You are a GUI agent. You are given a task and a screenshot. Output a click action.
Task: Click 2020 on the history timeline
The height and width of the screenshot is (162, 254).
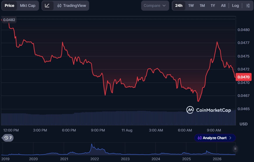(x=33, y=159)
